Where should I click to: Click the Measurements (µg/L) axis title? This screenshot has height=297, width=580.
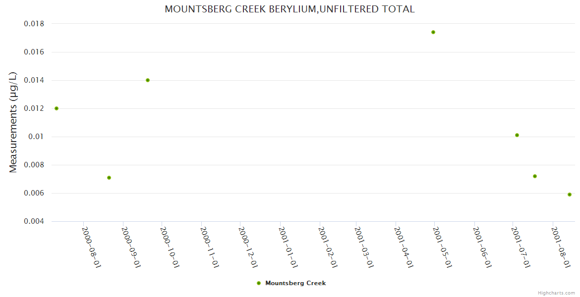(x=13, y=122)
